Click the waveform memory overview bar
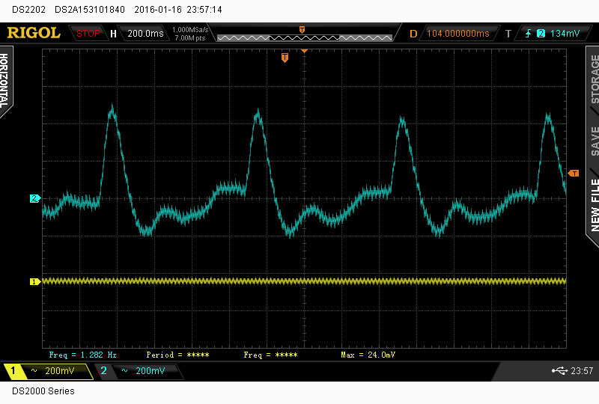This screenshot has height=404, width=599. pos(305,37)
